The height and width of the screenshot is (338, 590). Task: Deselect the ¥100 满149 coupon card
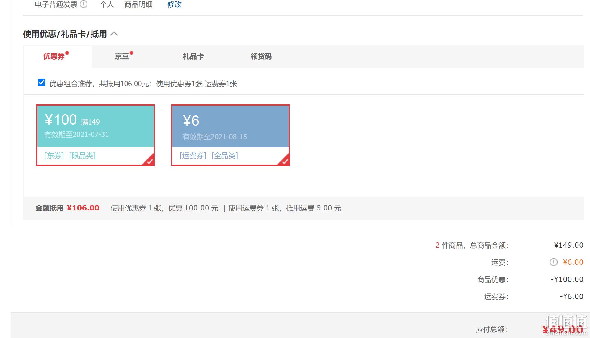[95, 135]
